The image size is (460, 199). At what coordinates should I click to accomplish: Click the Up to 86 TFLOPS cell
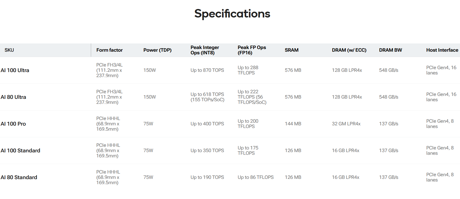pyautogui.click(x=255, y=177)
